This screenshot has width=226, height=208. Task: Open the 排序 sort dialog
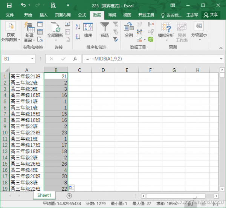pyautogui.click(x=88, y=30)
